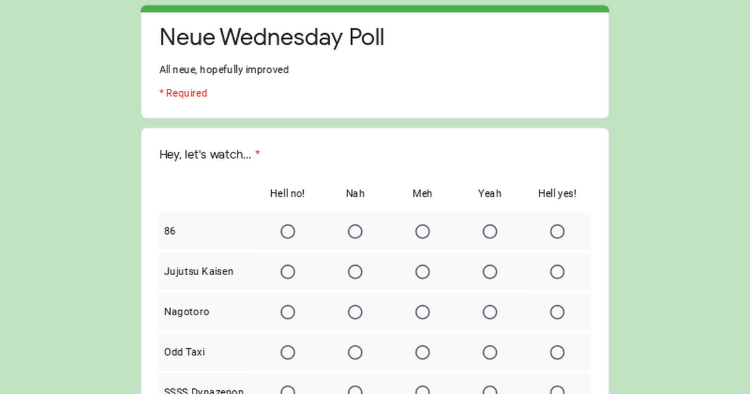750x394 pixels.
Task: Select Nah for Nagotoro
Action: tap(355, 312)
